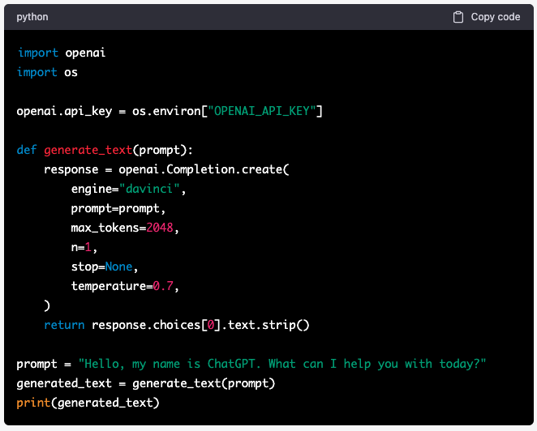Click the clipboard icon in the header
537x431 pixels.
pyautogui.click(x=458, y=17)
